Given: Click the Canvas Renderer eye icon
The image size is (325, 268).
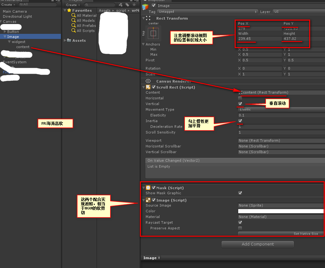Looking at the screenshot, I should coord(148,81).
